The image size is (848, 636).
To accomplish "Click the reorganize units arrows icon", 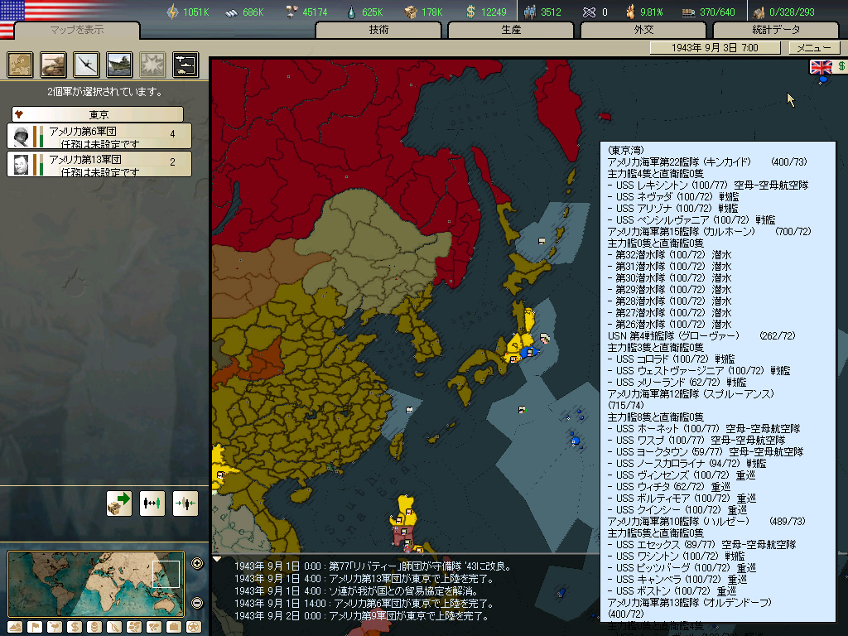I will pyautogui.click(x=152, y=503).
